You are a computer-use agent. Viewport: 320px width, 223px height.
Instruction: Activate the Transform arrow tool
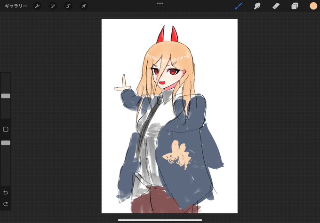pos(84,6)
